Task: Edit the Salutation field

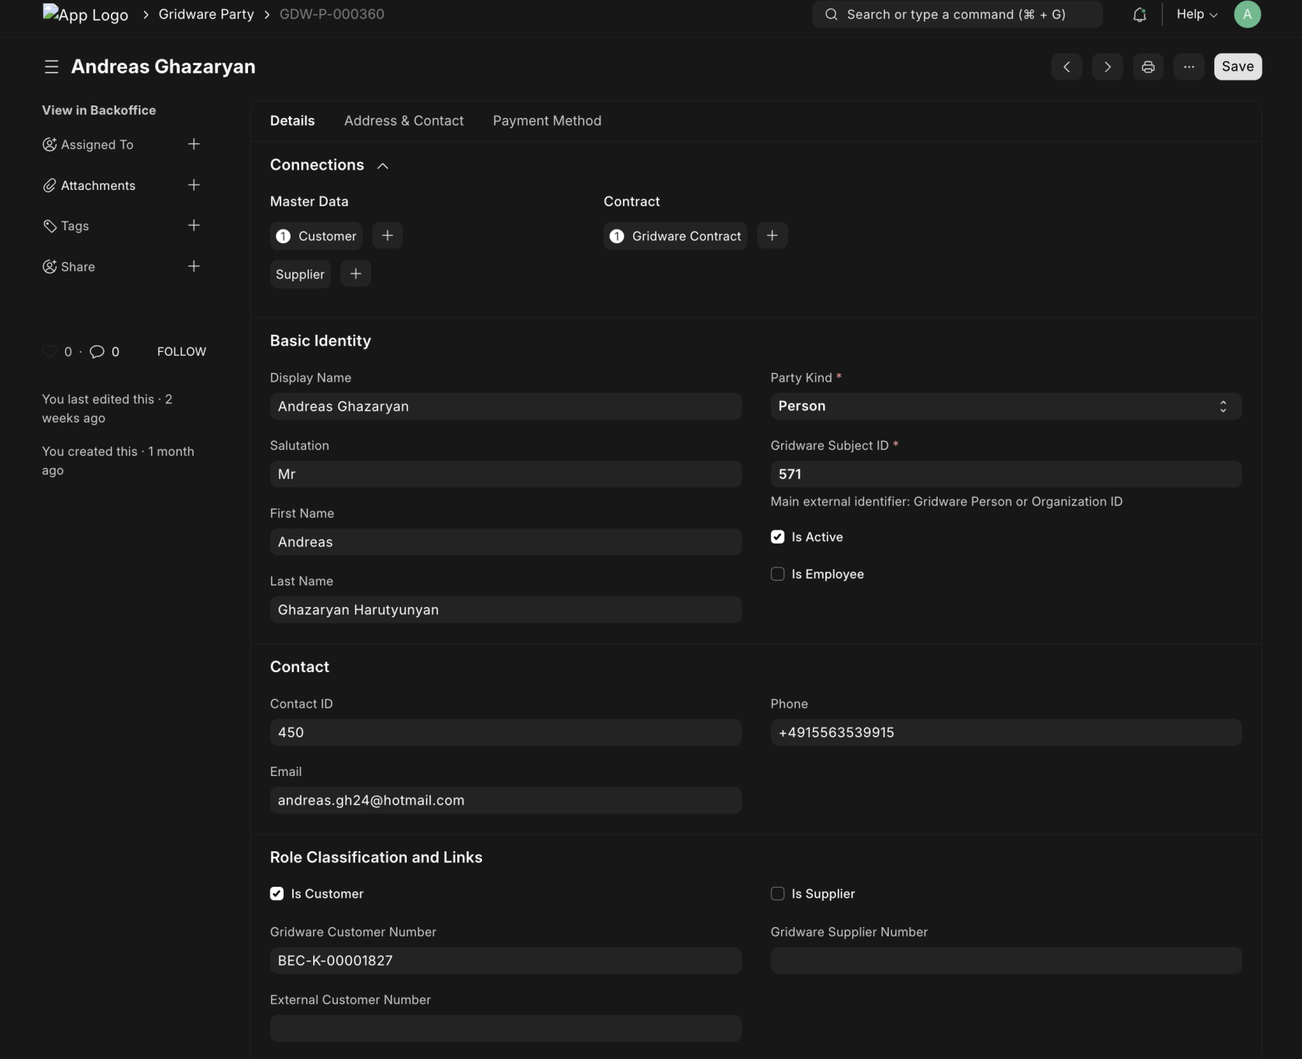Action: [505, 474]
